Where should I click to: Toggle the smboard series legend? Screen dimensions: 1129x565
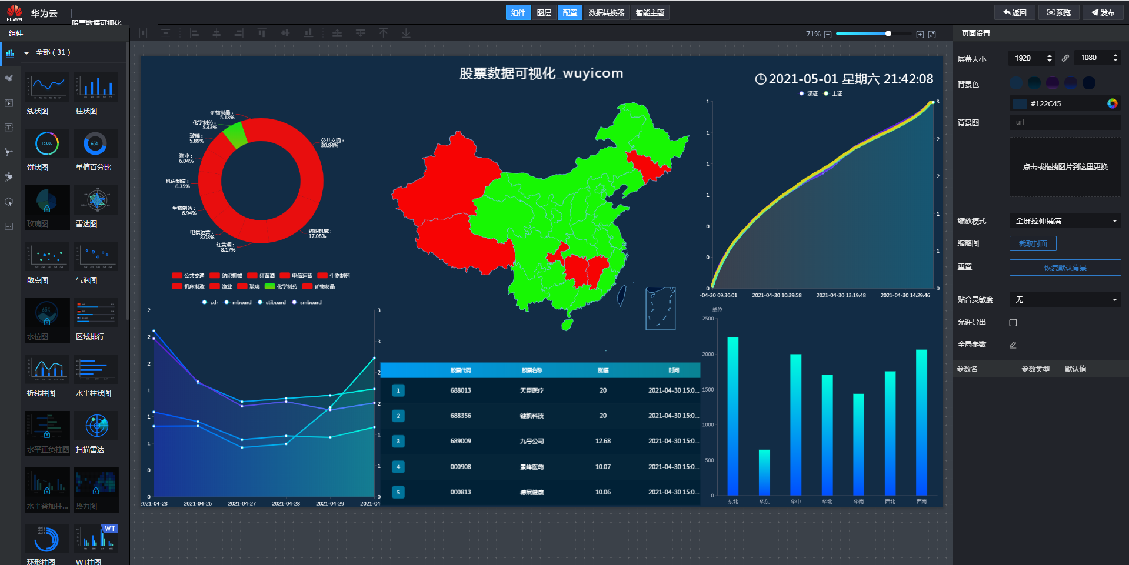[307, 303]
